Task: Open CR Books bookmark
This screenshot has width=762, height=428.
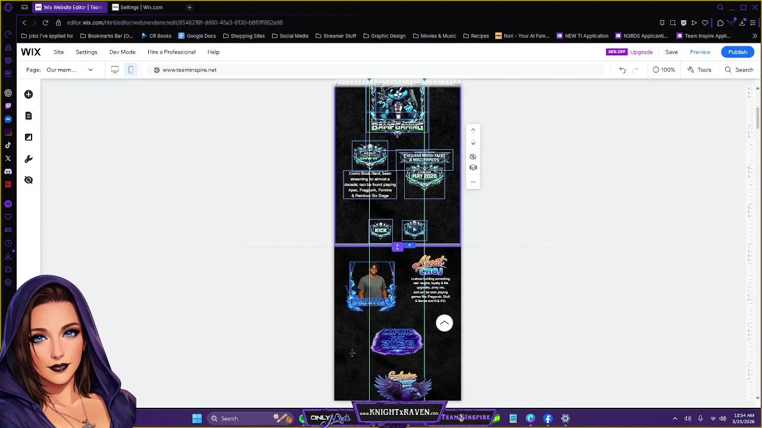Action: pyautogui.click(x=156, y=36)
